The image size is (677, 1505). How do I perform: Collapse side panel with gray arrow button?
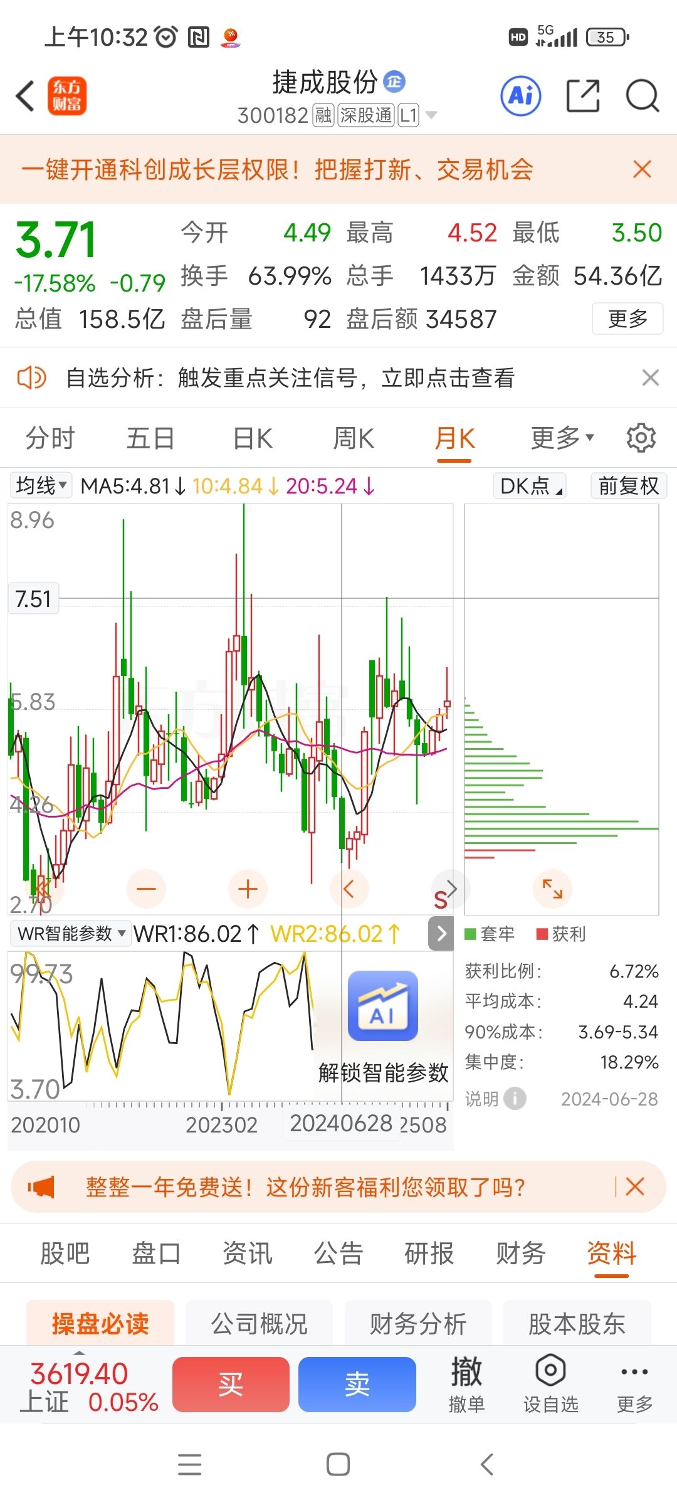pos(441,934)
